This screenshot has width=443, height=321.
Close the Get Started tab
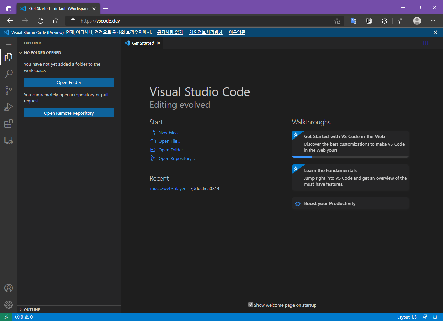coord(159,43)
